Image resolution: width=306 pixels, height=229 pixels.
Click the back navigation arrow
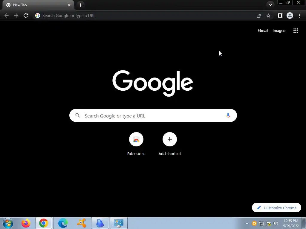tap(7, 16)
